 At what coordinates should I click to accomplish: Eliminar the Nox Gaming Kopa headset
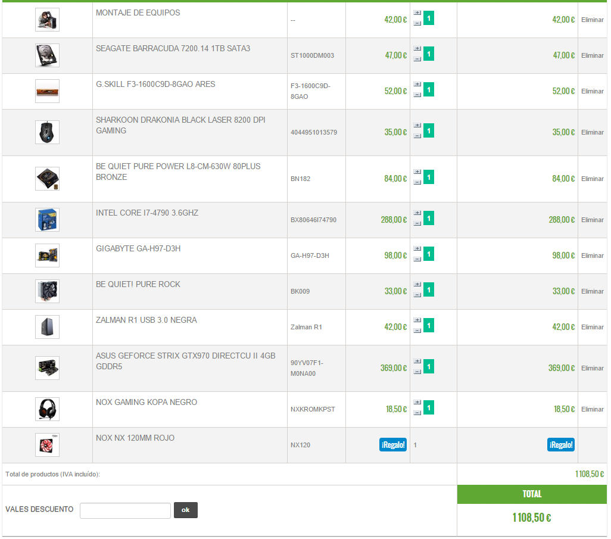pyautogui.click(x=593, y=409)
